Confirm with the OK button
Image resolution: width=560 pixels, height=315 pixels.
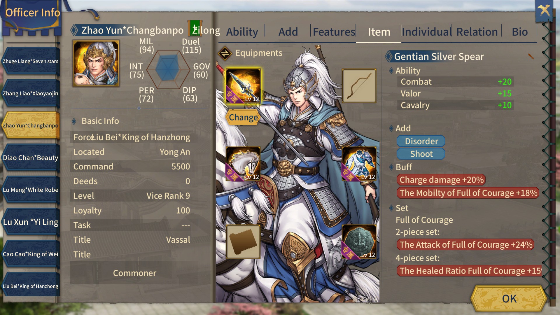[x=509, y=298]
